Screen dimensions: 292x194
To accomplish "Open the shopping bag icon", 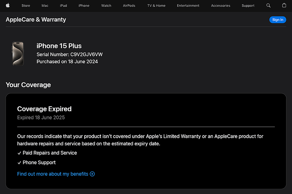I will [x=284, y=6].
